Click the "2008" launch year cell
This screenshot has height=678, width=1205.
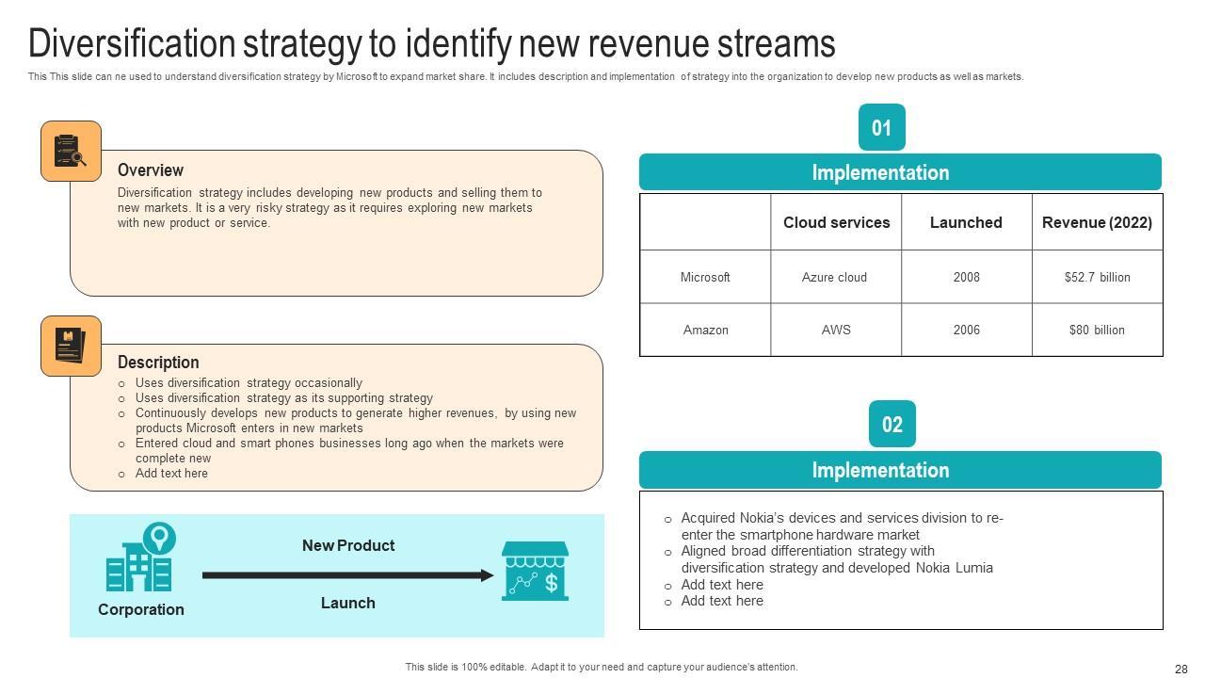click(967, 277)
